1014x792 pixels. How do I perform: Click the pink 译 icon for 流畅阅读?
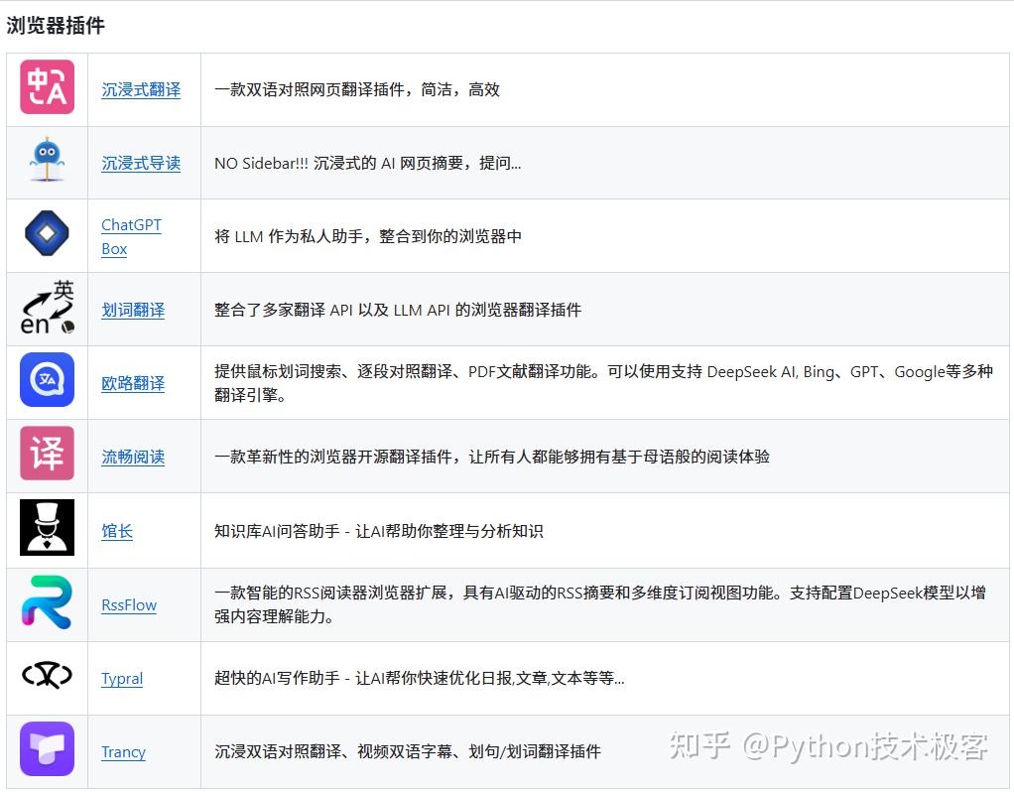click(x=48, y=453)
